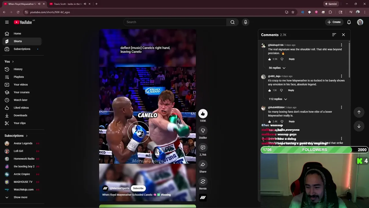Image resolution: width=369 pixels, height=208 pixels.
Task: Like the Short with thumbs up
Action: [x=203, y=114]
